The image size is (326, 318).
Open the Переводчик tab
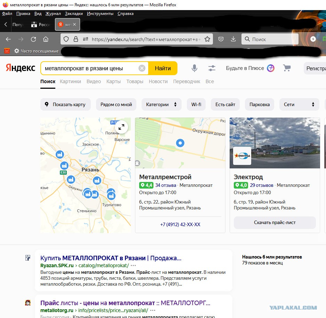(187, 81)
